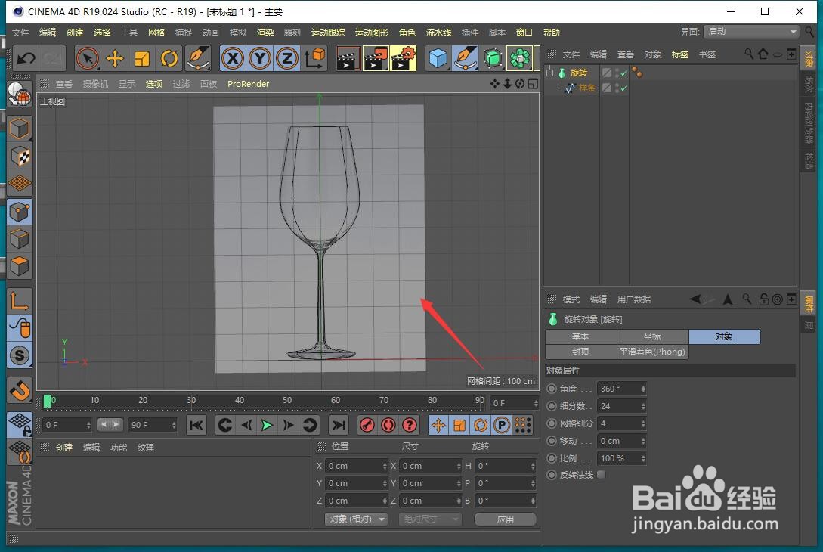Open the 界面 layout dropdown
The image size is (823, 552).
click(x=752, y=32)
